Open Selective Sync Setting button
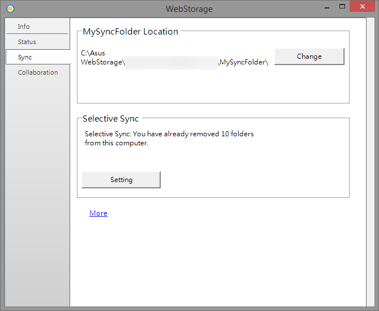Screen dimensions: 379x311 [x=121, y=180]
